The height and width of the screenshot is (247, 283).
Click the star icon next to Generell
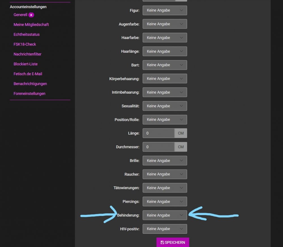pos(31,15)
